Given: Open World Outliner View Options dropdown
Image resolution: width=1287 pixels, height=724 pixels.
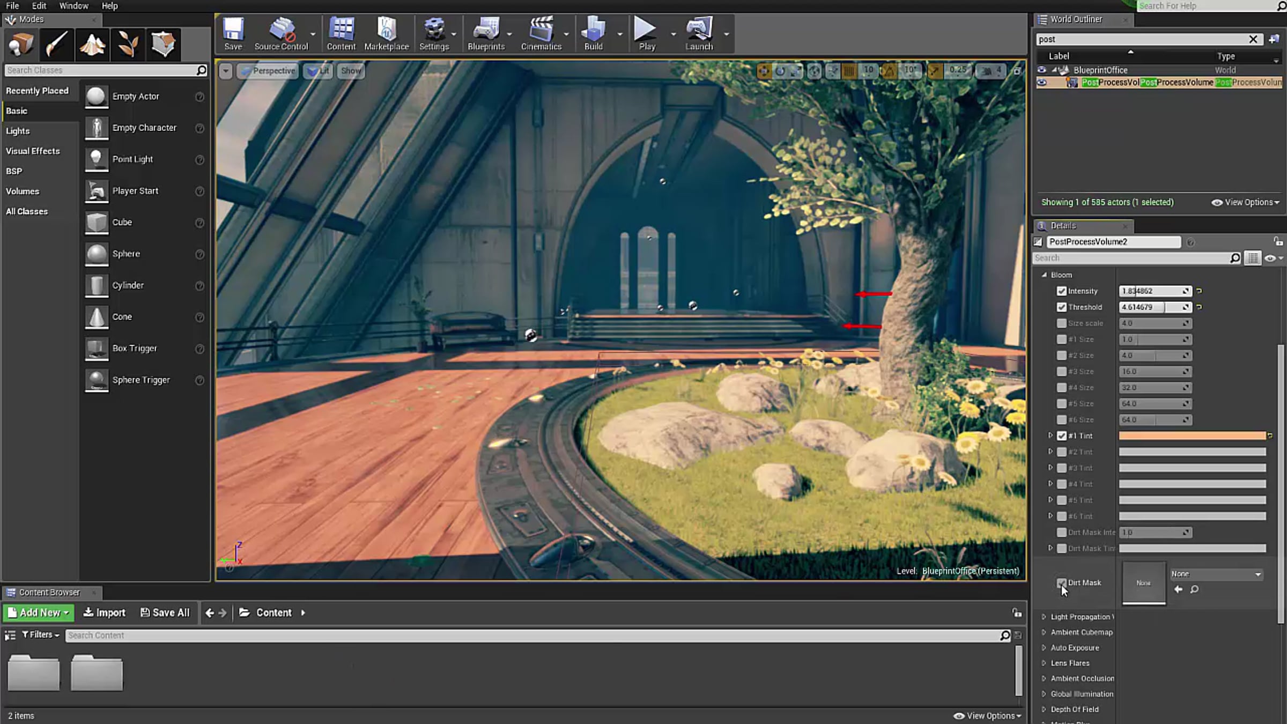Looking at the screenshot, I should pyautogui.click(x=1246, y=202).
